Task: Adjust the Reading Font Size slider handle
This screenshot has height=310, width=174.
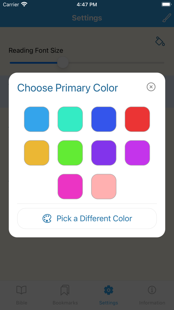Action: point(63,63)
